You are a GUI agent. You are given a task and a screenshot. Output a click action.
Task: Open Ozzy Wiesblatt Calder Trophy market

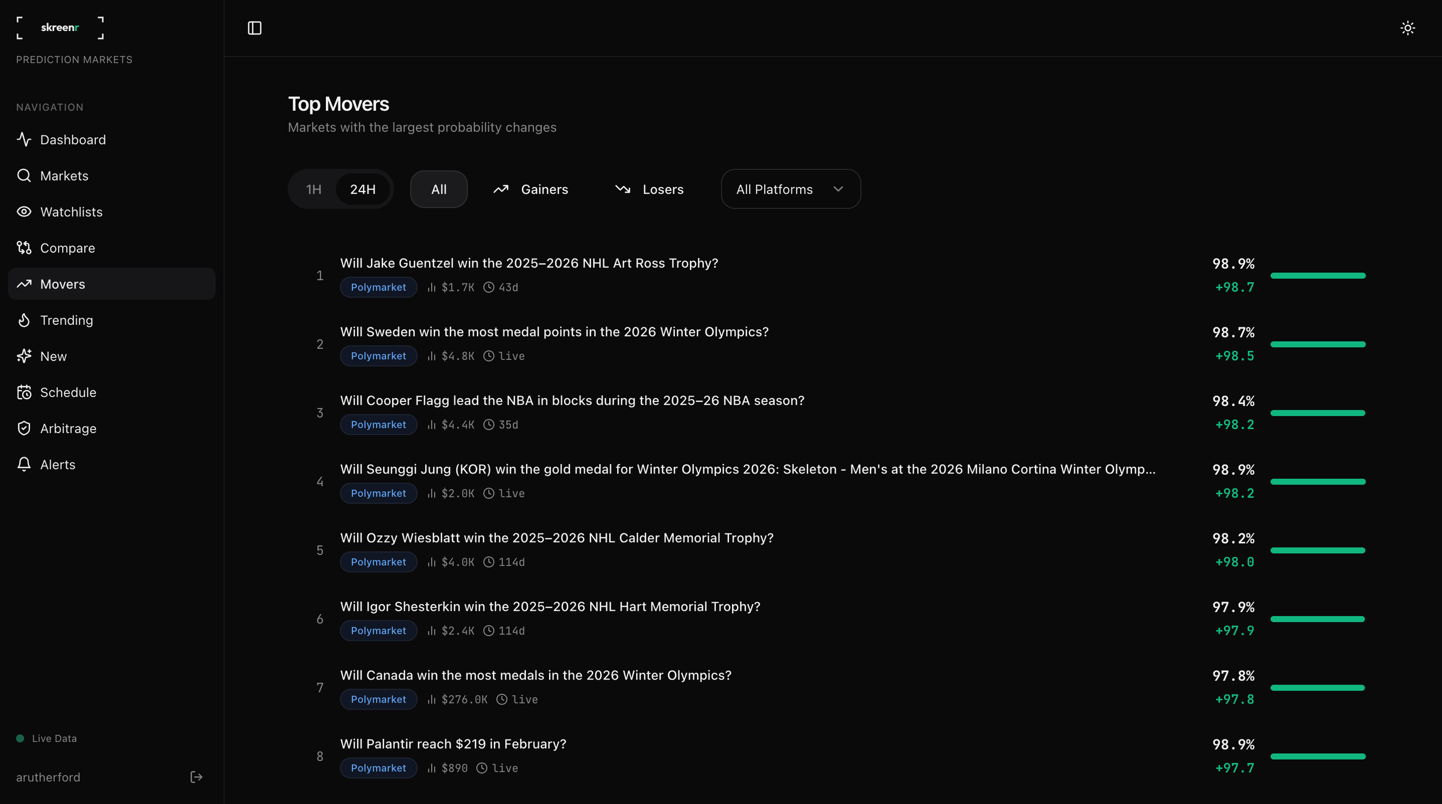(x=557, y=538)
